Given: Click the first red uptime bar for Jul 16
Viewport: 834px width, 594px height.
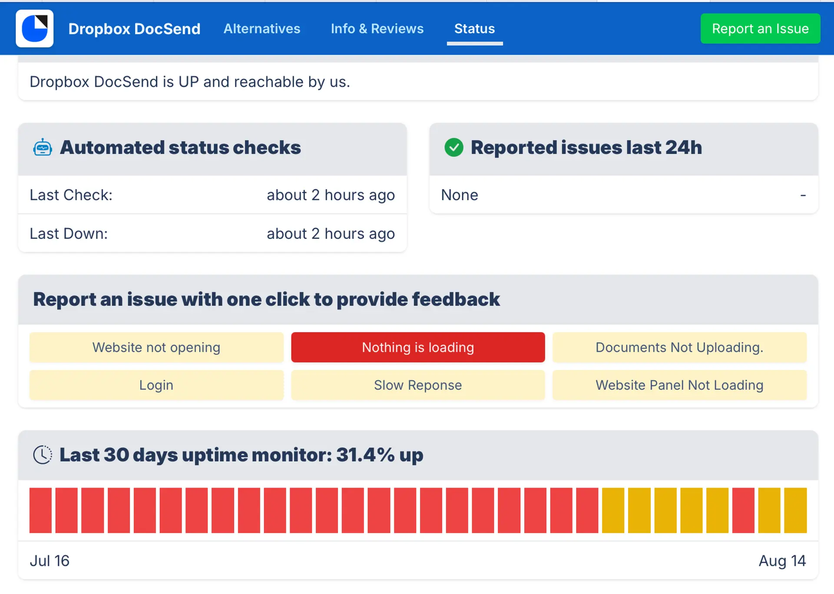Looking at the screenshot, I should 40,510.
